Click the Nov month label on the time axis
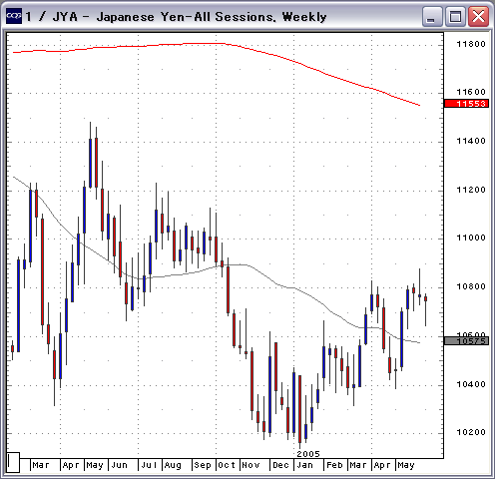This screenshot has width=495, height=479. click(x=250, y=465)
